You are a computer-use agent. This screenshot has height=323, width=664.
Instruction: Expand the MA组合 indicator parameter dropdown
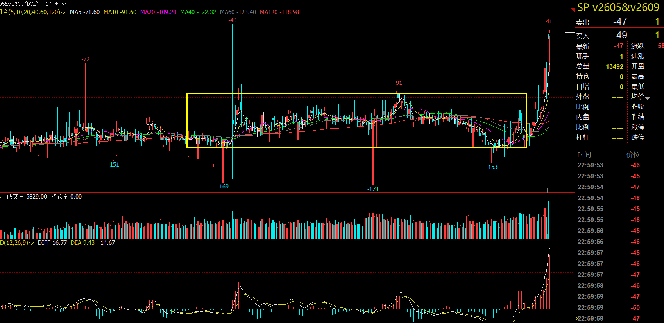click(63, 13)
